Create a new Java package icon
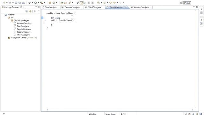Viewport: 204px width, 115px height. point(50,3)
